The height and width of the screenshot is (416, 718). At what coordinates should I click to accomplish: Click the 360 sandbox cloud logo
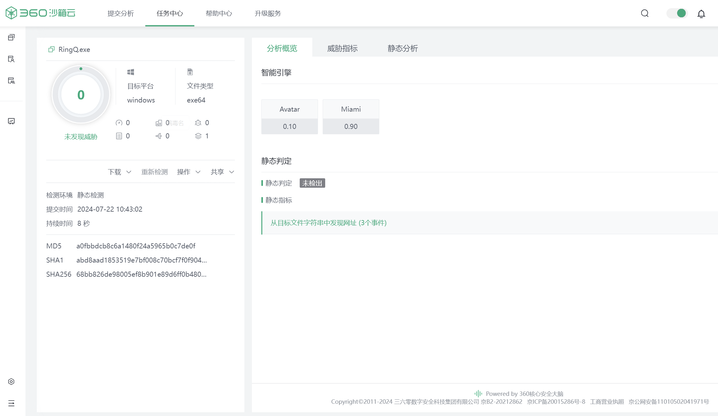tap(41, 13)
